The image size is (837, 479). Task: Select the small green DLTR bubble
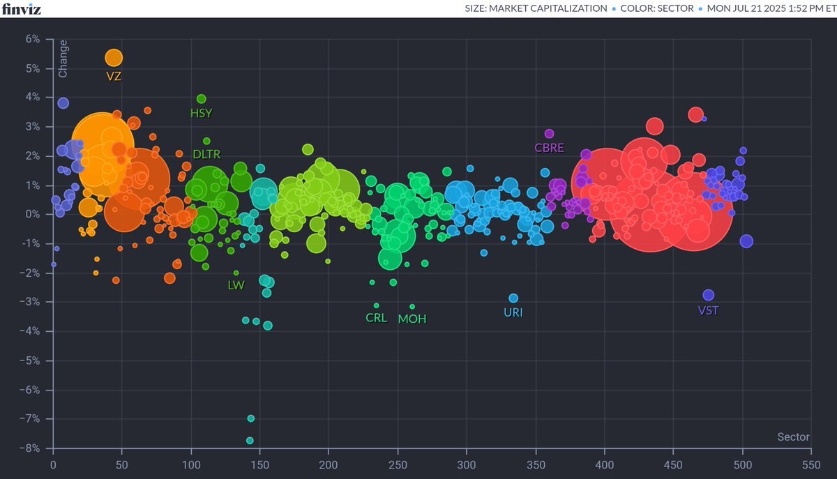[206, 141]
